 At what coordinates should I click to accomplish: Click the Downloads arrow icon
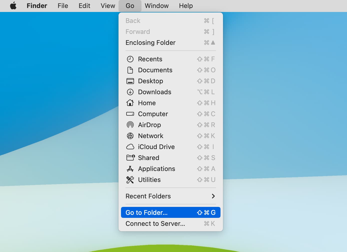130,92
